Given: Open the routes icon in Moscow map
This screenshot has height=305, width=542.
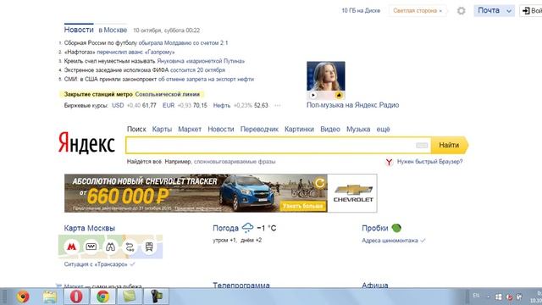Looking at the screenshot, I should [130, 247].
